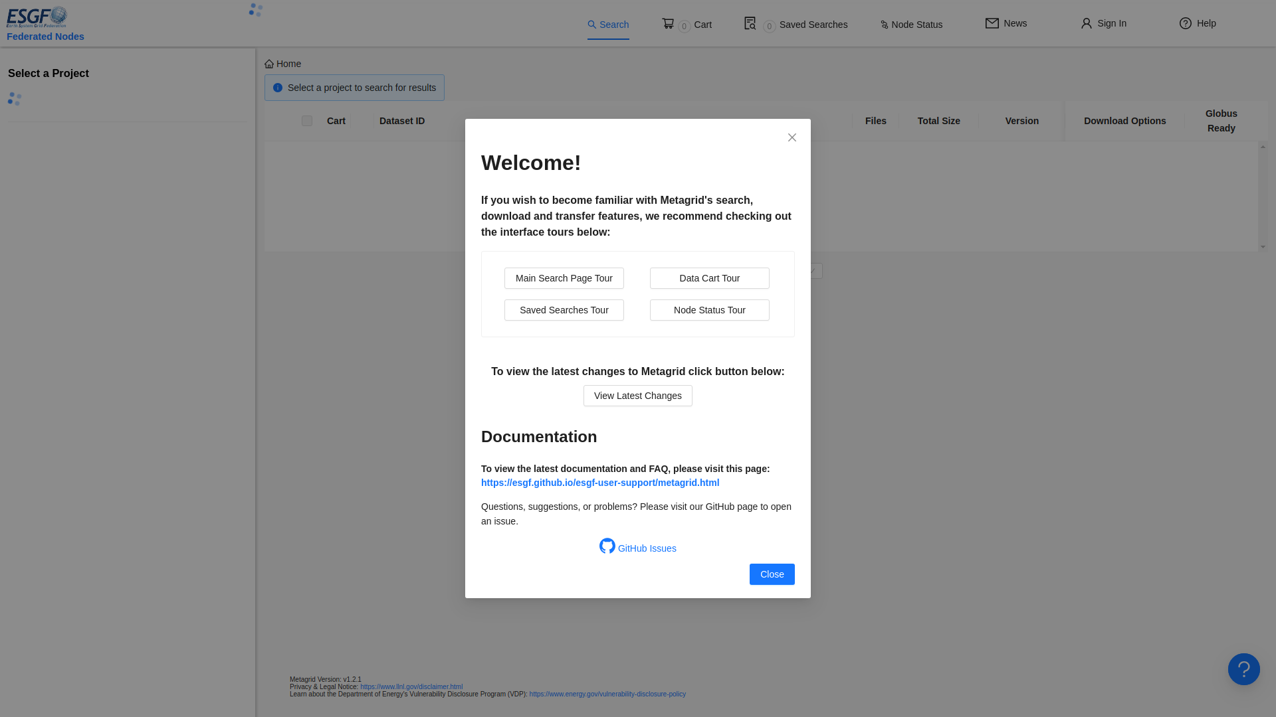Click the Sign In user icon
The height and width of the screenshot is (717, 1276).
coord(1087,23)
